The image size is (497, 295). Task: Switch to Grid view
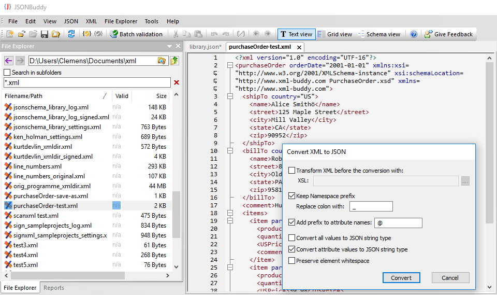[335, 34]
